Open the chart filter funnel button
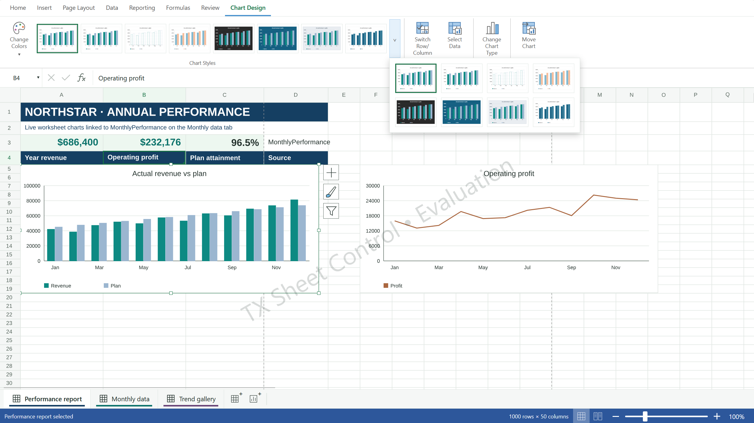Viewport: 754px width, 423px height. tap(331, 211)
